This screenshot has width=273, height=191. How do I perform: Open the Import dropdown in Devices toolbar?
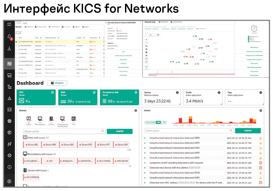pyautogui.click(x=76, y=27)
